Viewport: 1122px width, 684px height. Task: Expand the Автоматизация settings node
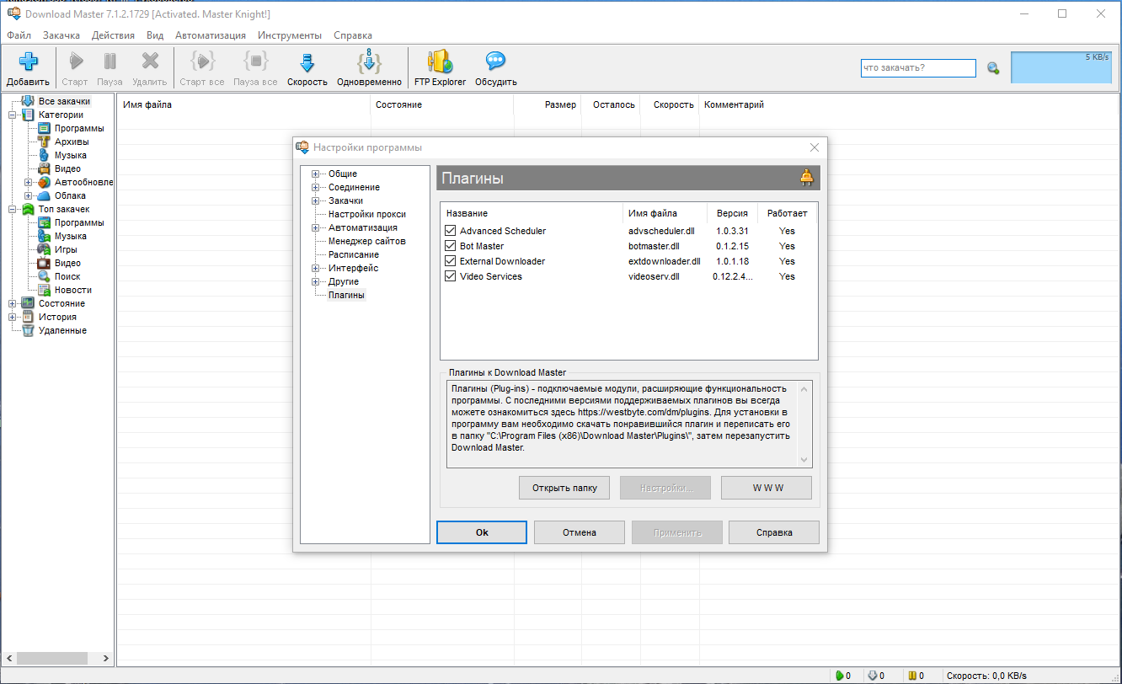pyautogui.click(x=315, y=228)
